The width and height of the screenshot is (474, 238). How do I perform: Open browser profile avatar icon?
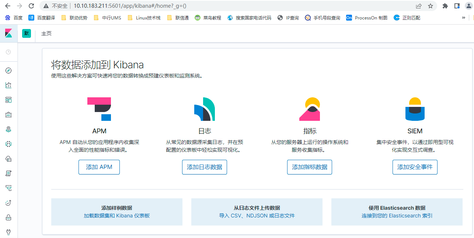coord(468,6)
